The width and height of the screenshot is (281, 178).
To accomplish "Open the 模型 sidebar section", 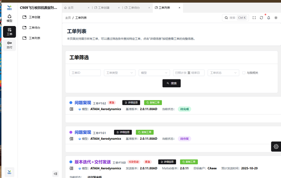I will click(x=9, y=19).
